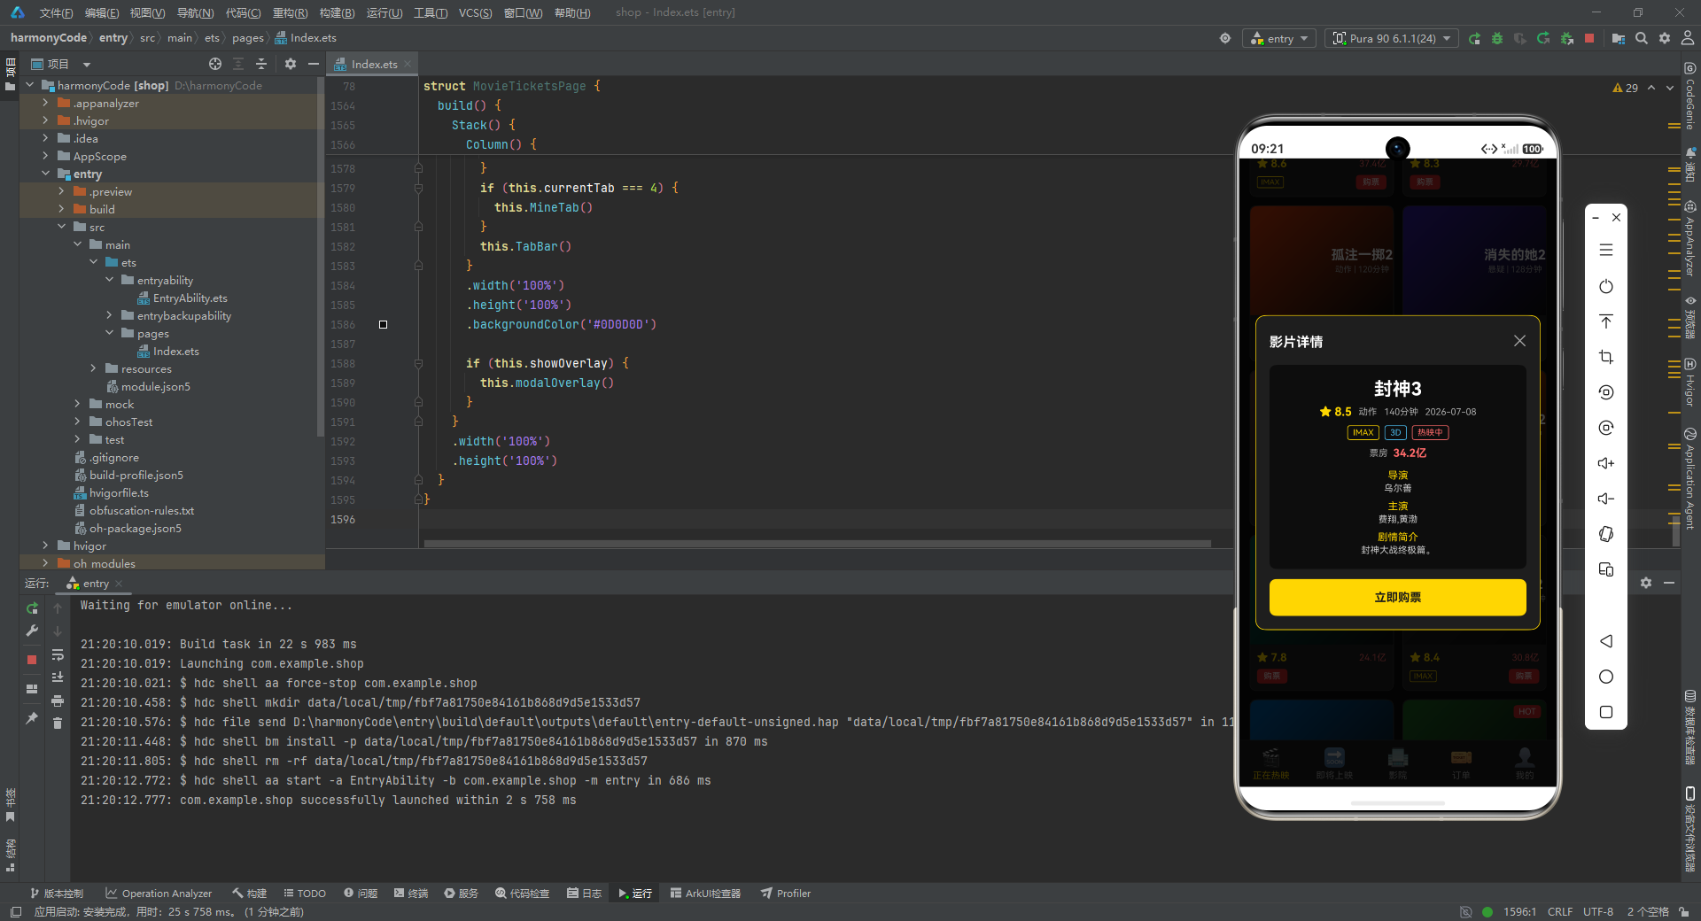Open the account profile icon
Screen dimensions: 1701x921
tap(1688, 39)
